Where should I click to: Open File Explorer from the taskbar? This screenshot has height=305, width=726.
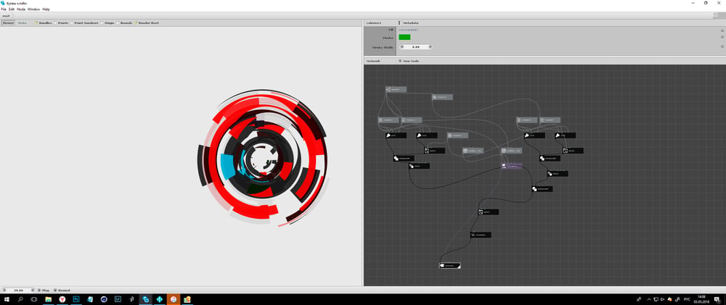(x=48, y=299)
